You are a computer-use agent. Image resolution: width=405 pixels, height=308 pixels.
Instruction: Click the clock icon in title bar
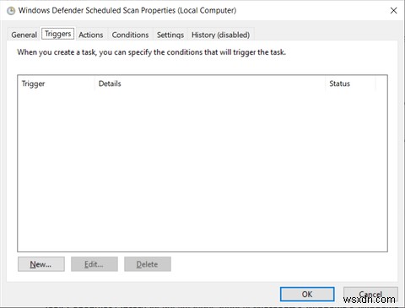point(11,11)
